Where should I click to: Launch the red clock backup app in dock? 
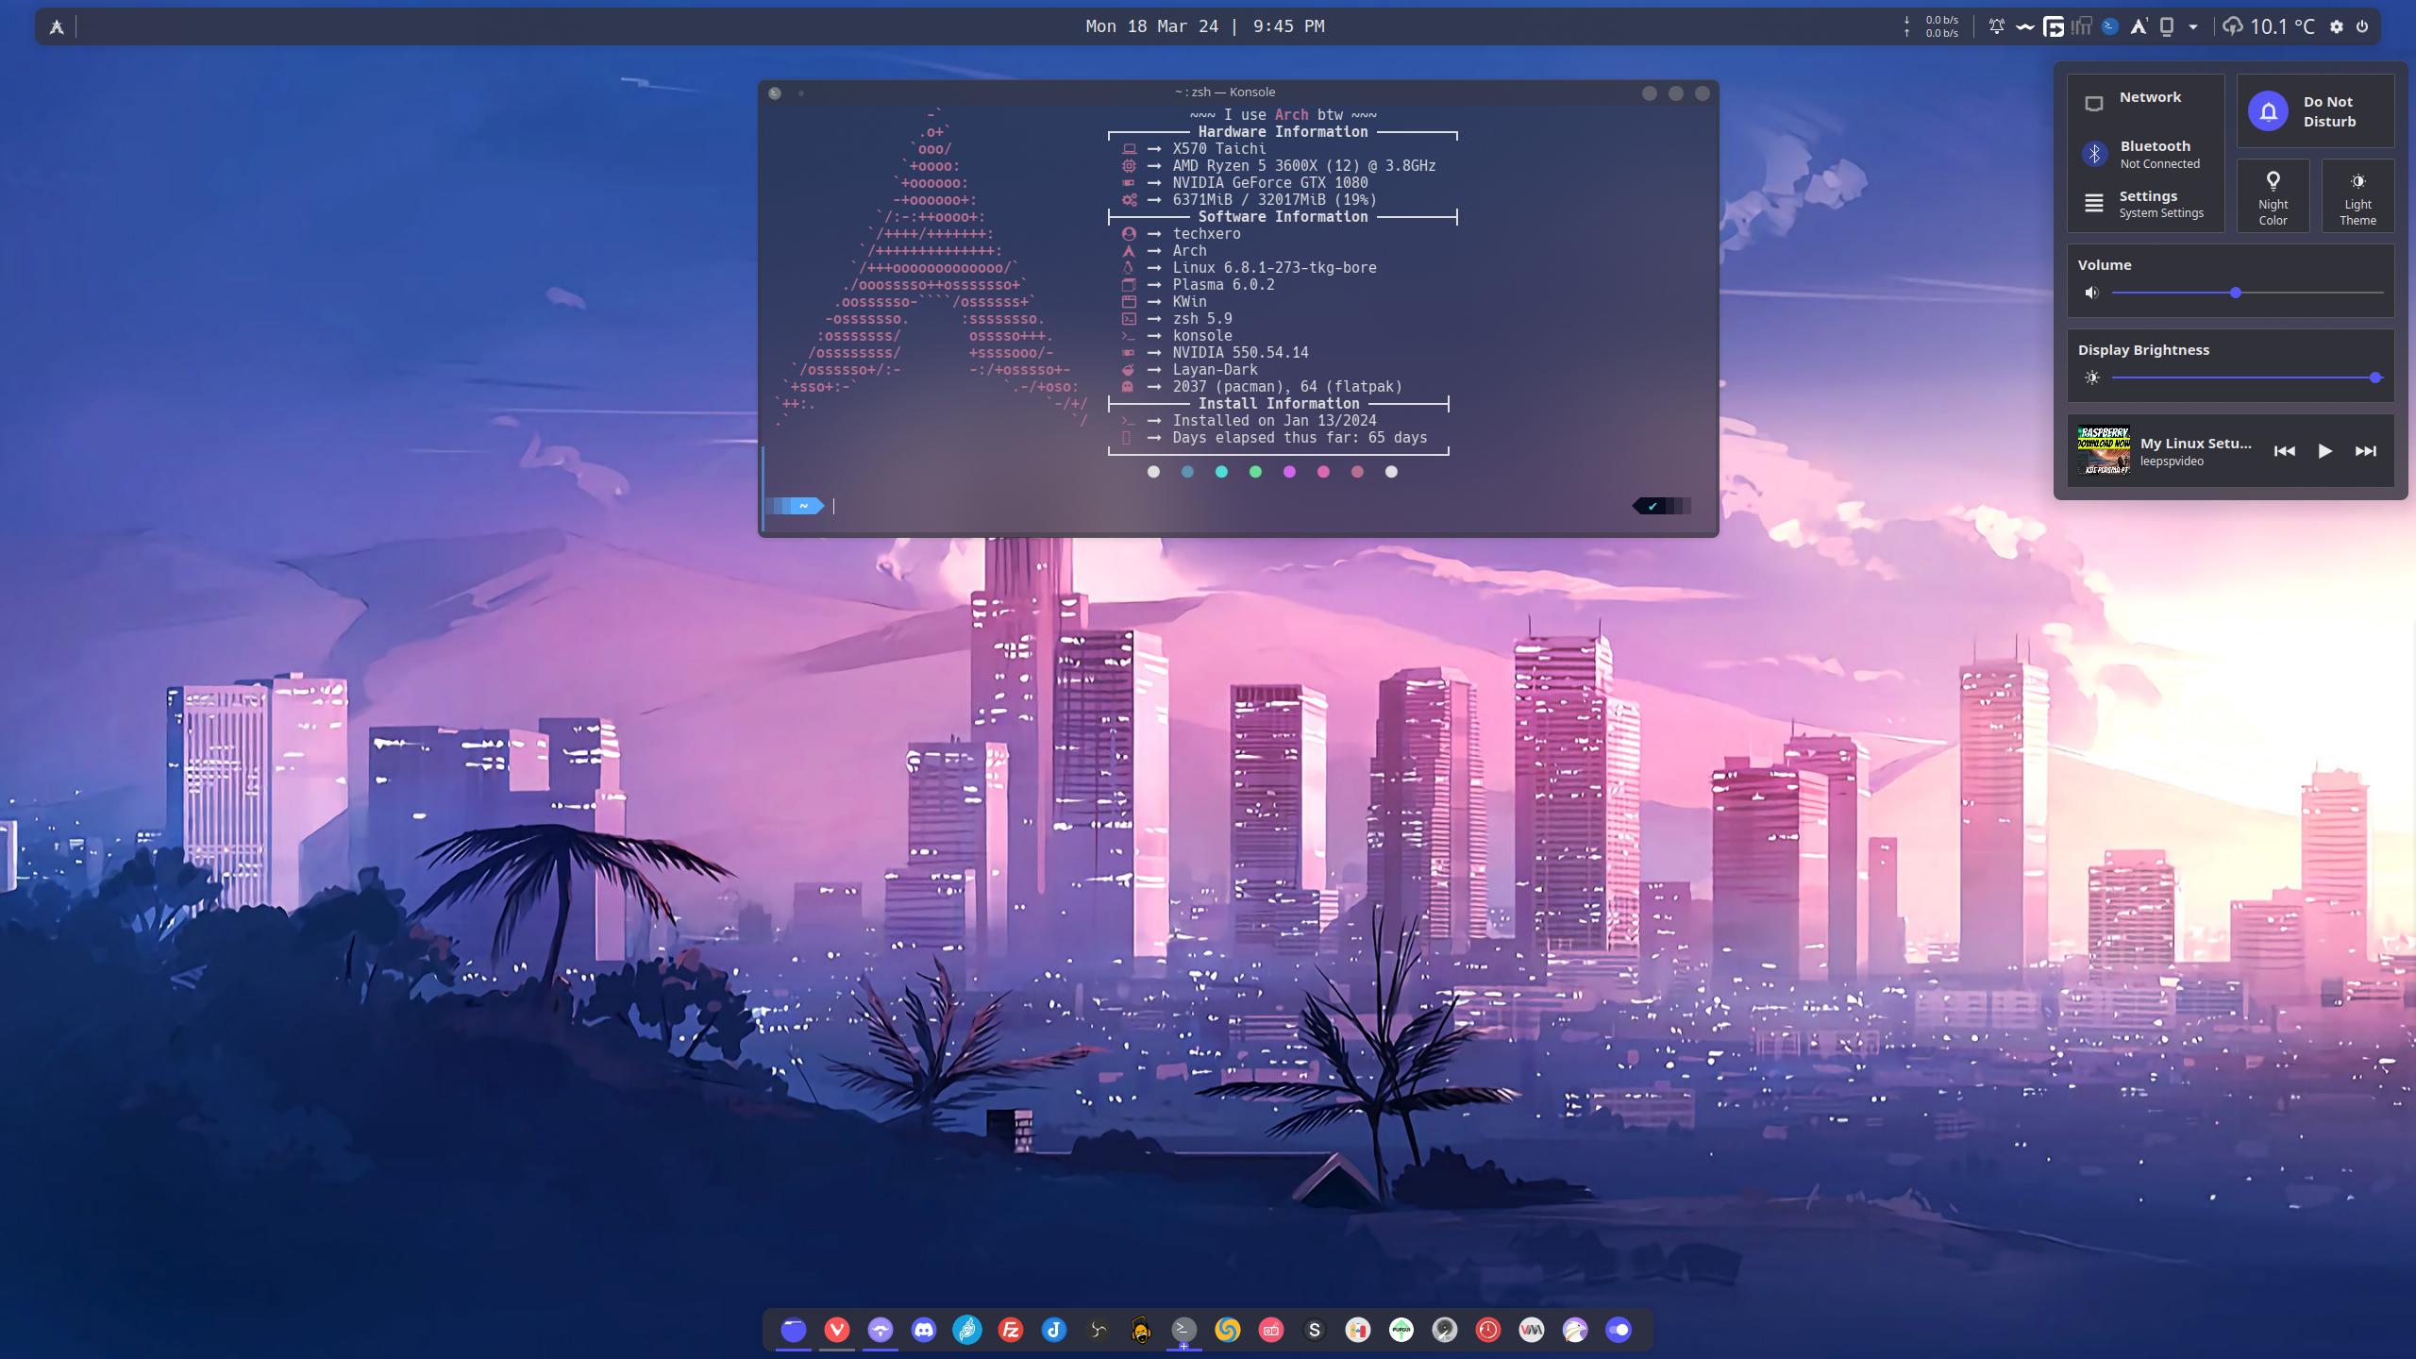pos(1488,1330)
